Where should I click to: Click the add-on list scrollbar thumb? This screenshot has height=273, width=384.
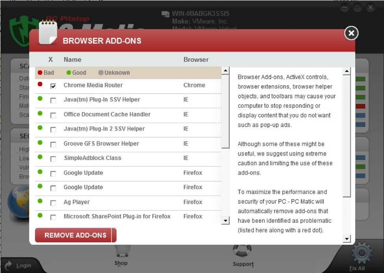point(225,112)
